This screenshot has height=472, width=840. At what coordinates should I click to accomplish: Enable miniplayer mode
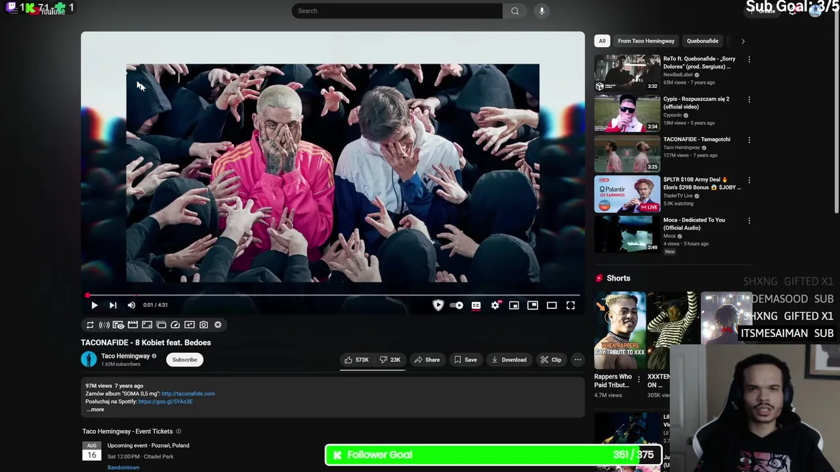pos(514,305)
